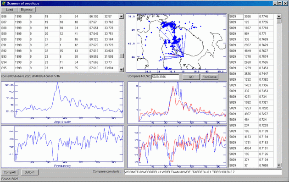Click the epicenter map plot

pos(176,43)
